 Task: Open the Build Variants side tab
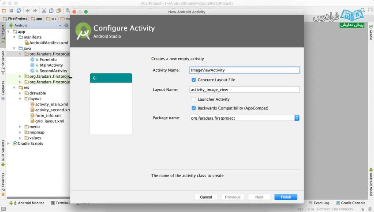(3, 153)
